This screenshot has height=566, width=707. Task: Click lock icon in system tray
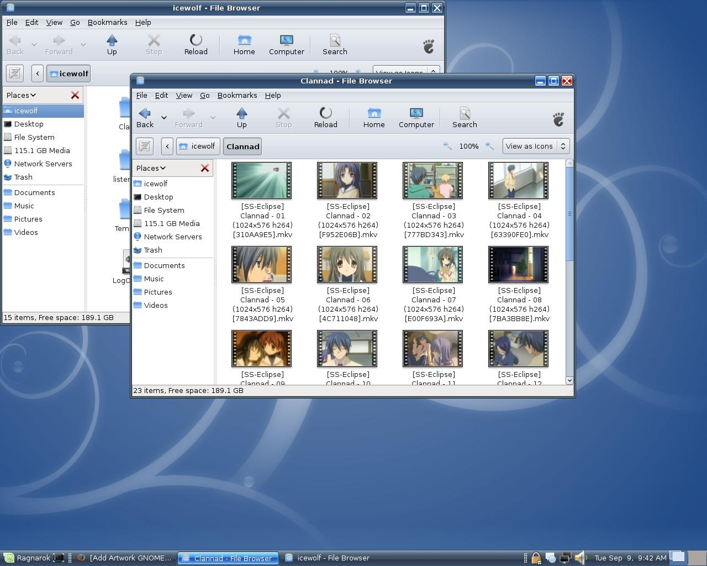click(x=536, y=558)
